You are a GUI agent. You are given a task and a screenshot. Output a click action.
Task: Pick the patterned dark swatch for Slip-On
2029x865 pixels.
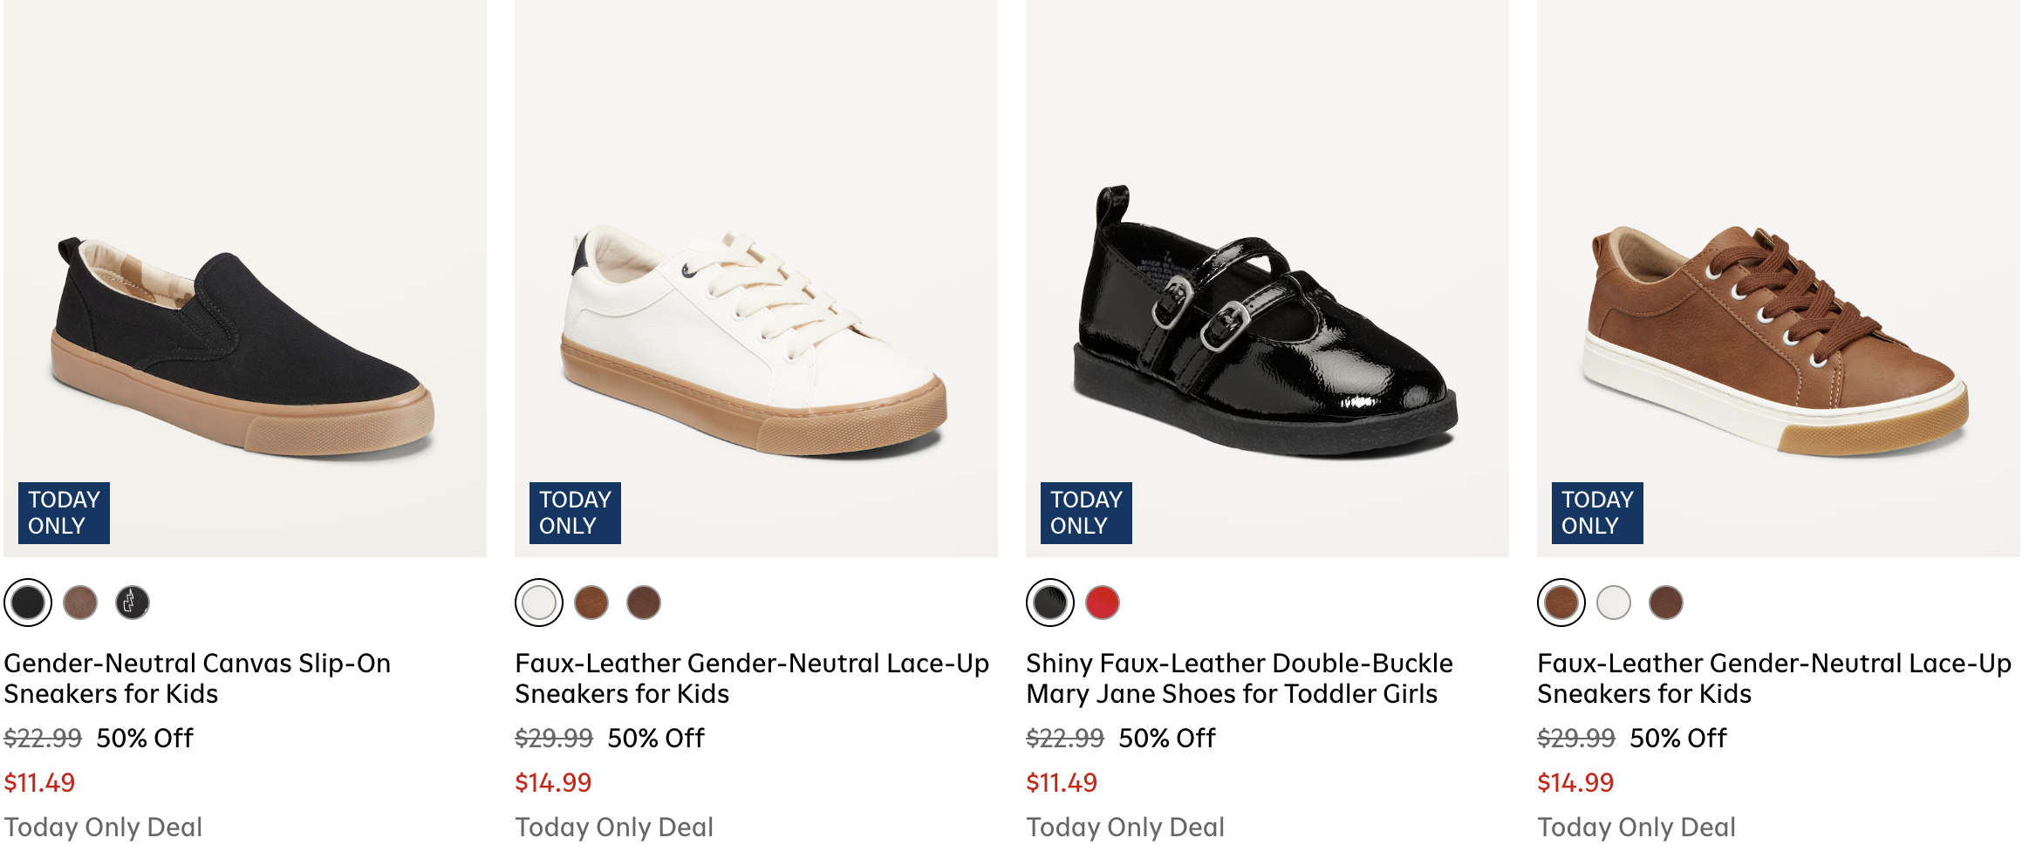[133, 603]
